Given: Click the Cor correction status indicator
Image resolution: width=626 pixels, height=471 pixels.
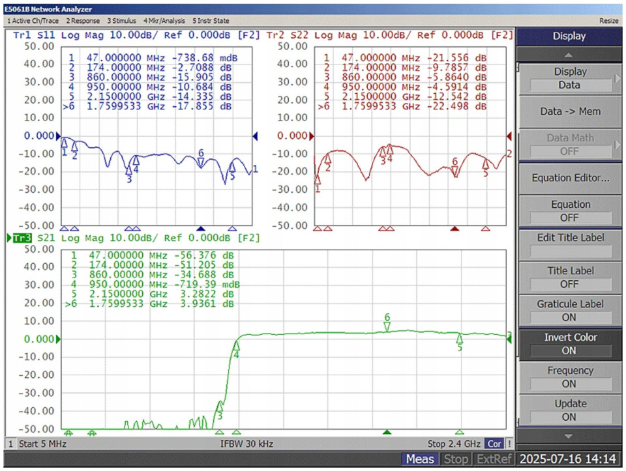Looking at the screenshot, I should pos(494,444).
